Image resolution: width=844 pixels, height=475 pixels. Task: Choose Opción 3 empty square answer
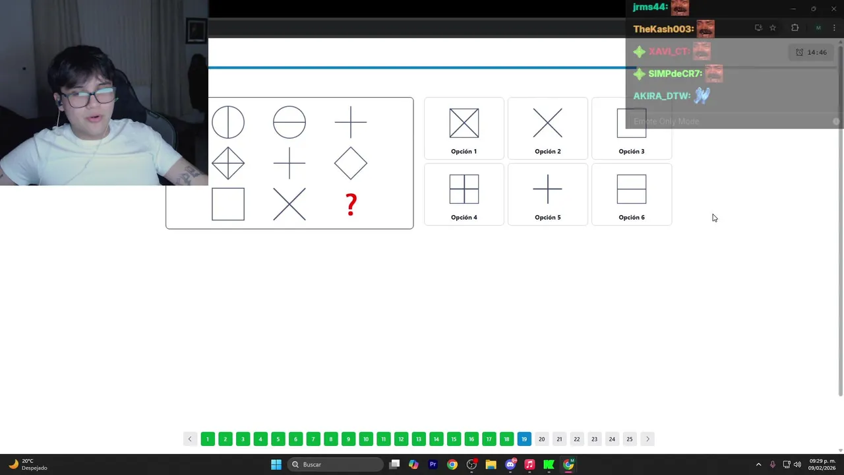[631, 129]
